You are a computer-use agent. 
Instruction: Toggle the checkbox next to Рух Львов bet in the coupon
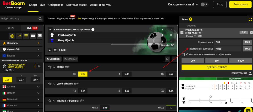[182, 32]
